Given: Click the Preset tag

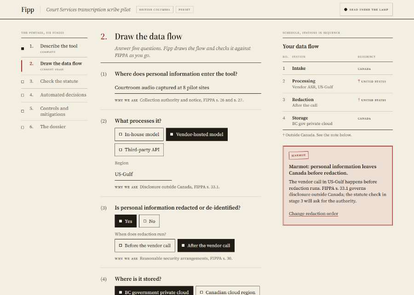Looking at the screenshot, I should (184, 10).
